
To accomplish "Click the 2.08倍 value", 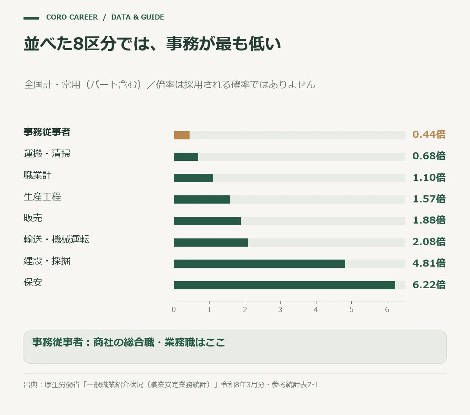I will click(x=429, y=242).
